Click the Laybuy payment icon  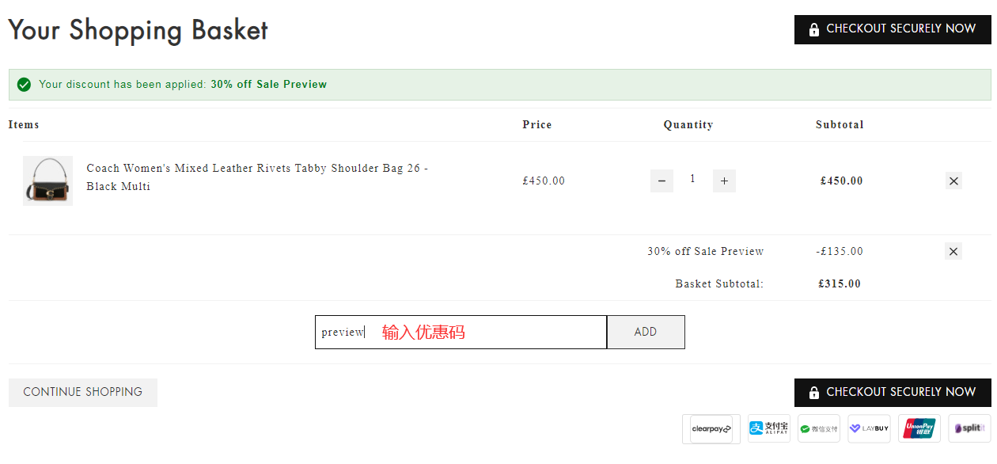(869, 428)
